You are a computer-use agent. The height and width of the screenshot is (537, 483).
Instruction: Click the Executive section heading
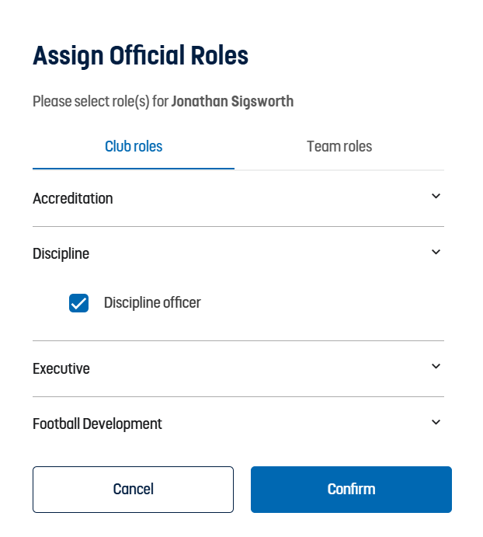[x=61, y=368]
